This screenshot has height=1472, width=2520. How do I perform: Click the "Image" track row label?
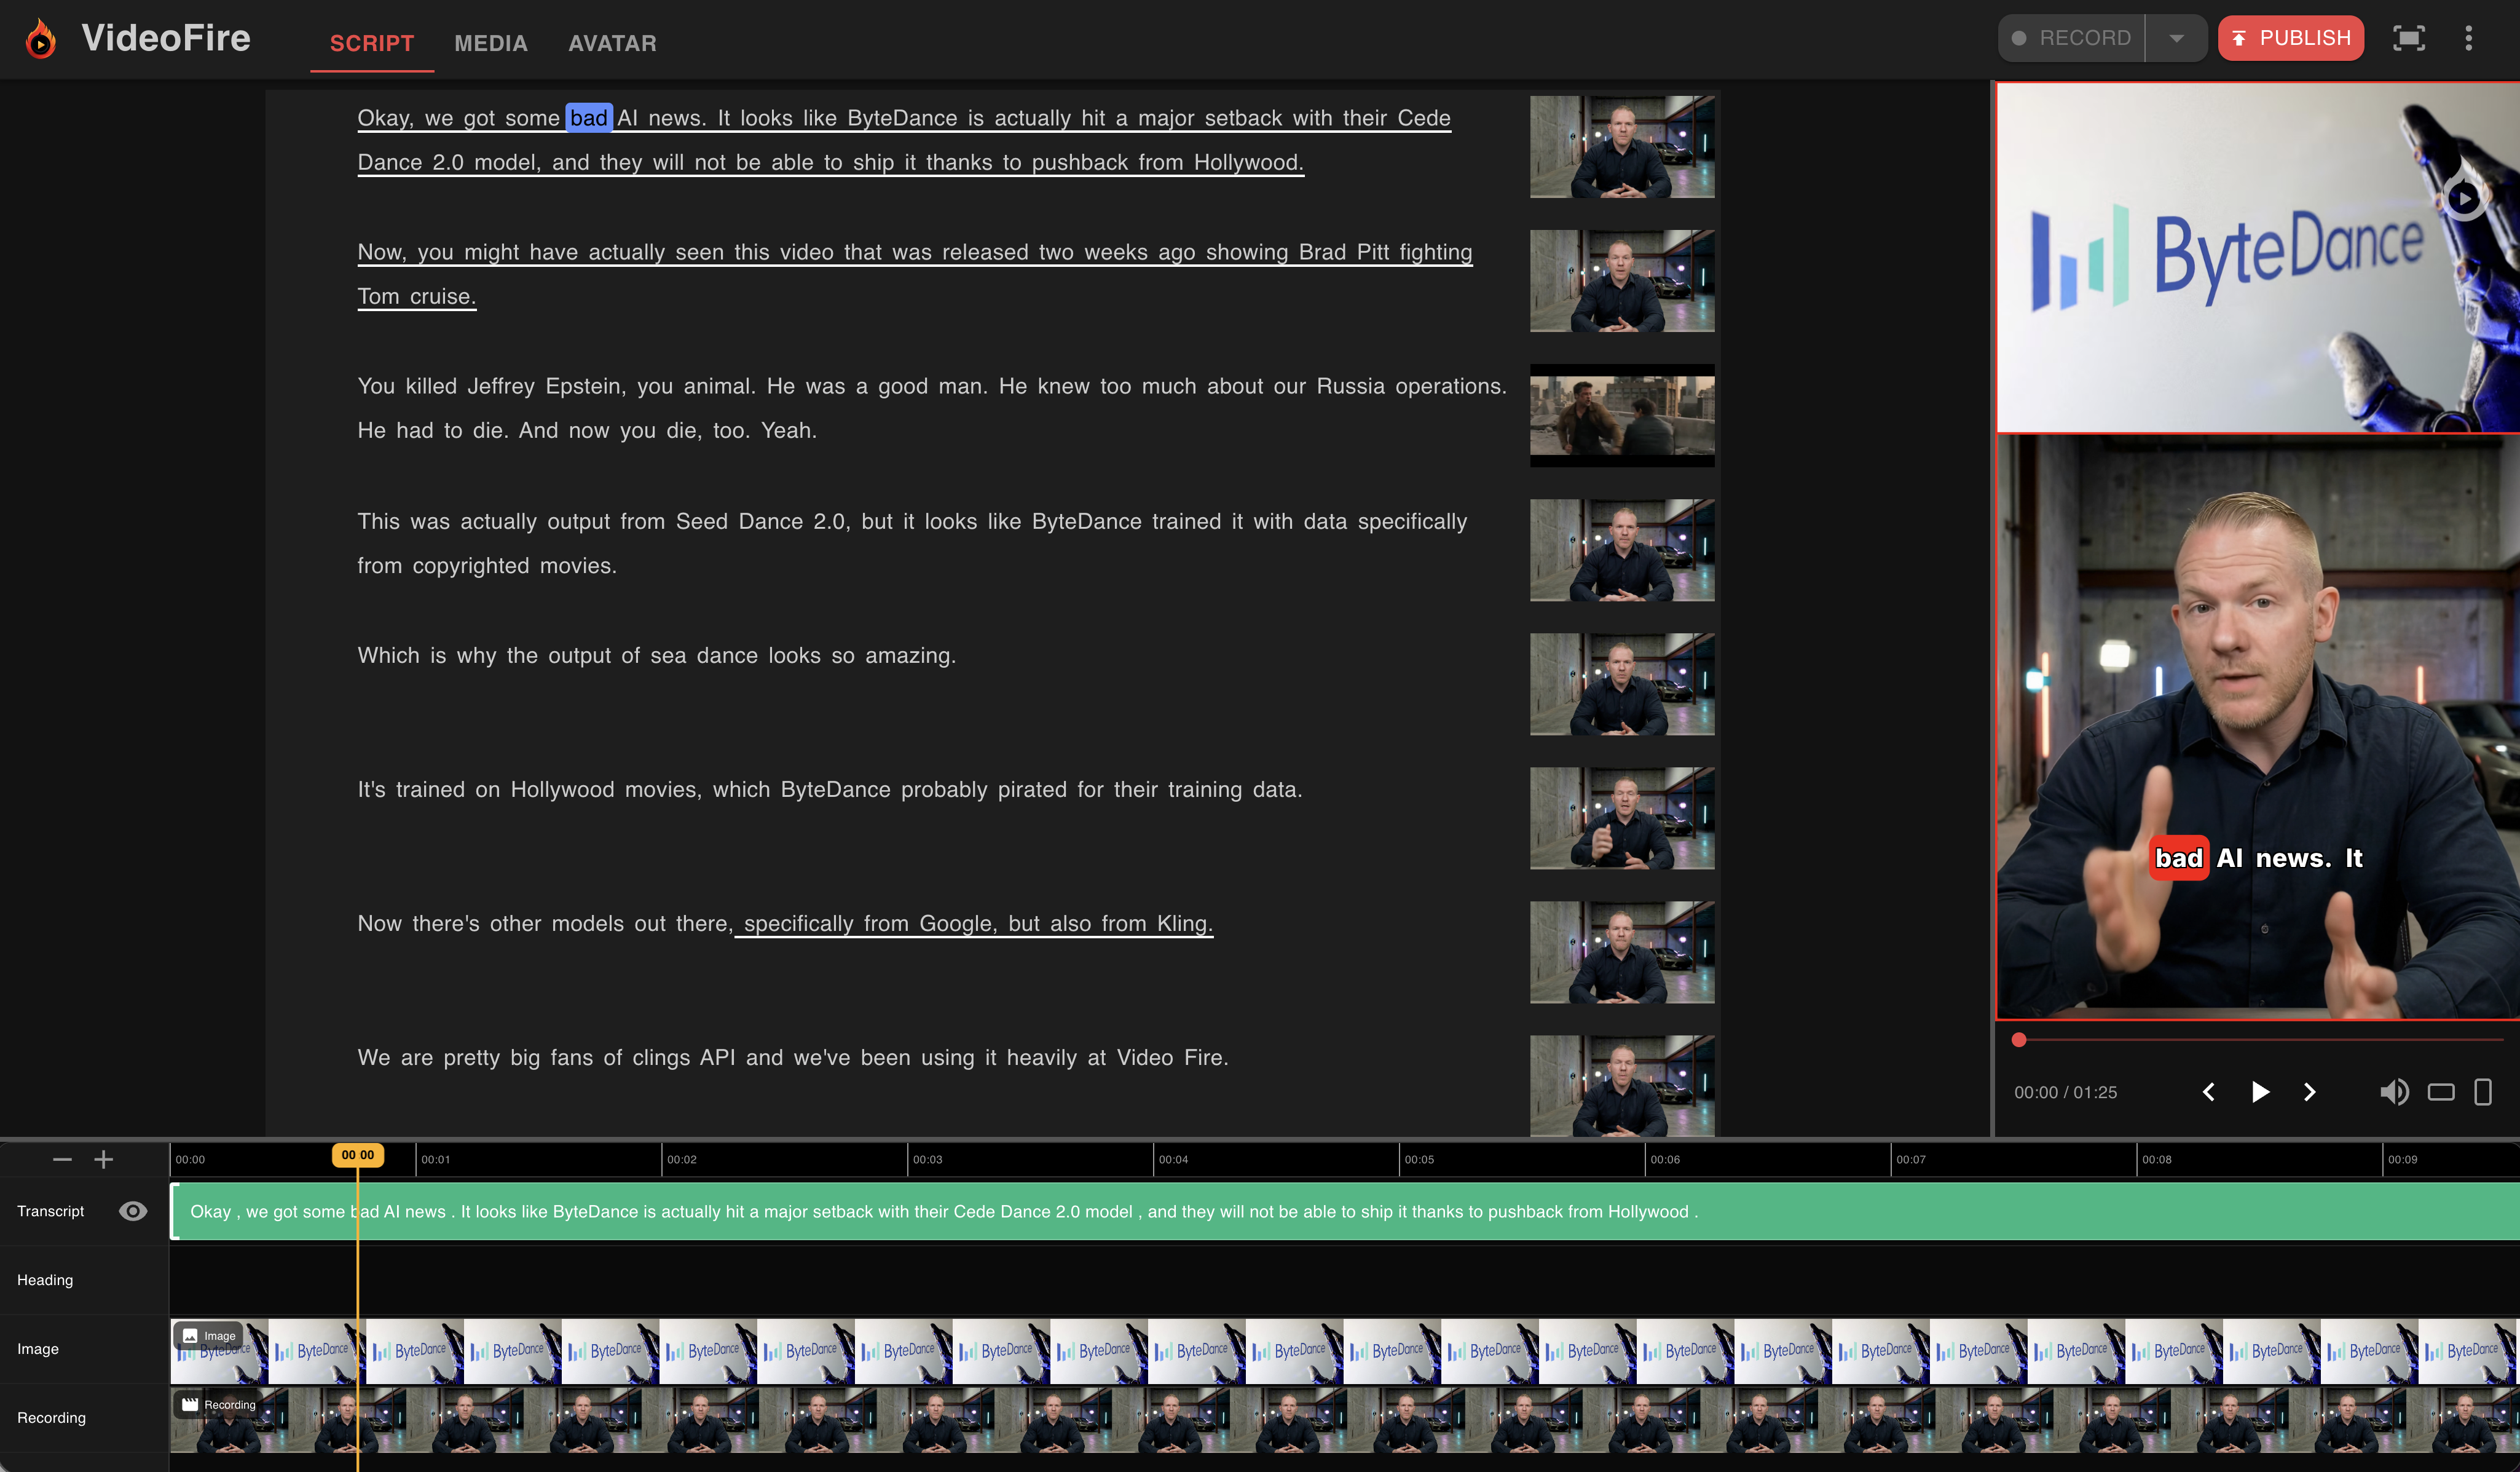point(38,1349)
